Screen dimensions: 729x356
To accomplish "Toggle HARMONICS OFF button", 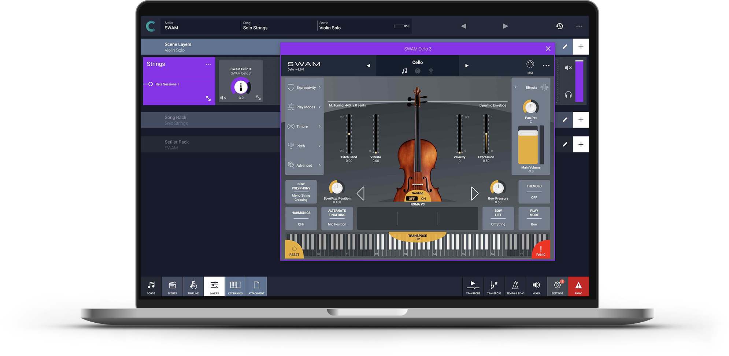I will tap(301, 219).
